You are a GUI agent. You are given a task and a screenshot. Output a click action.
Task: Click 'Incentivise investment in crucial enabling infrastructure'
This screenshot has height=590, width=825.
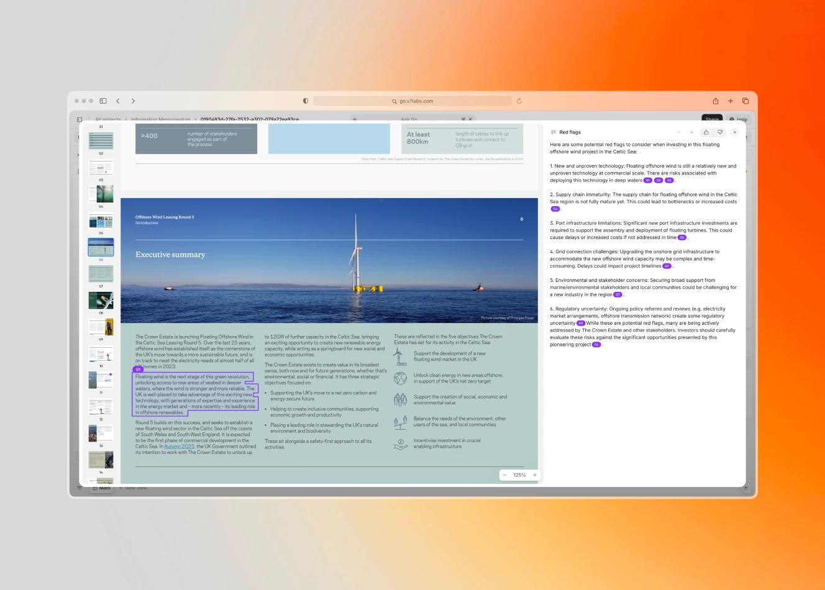click(447, 443)
